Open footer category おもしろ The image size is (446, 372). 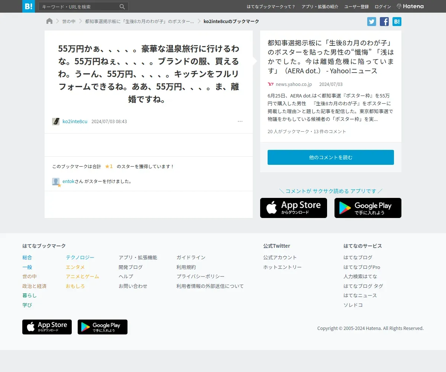75,286
